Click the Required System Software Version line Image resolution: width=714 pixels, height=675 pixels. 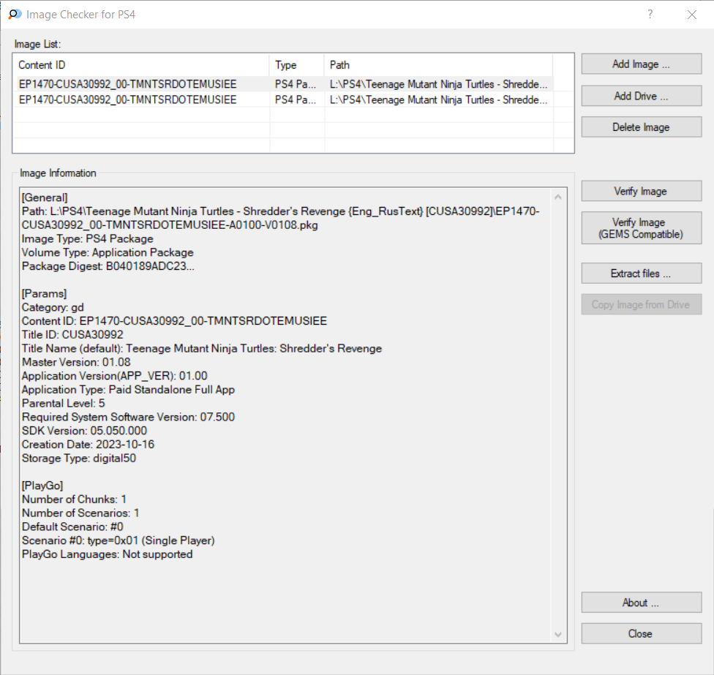pyautogui.click(x=129, y=417)
